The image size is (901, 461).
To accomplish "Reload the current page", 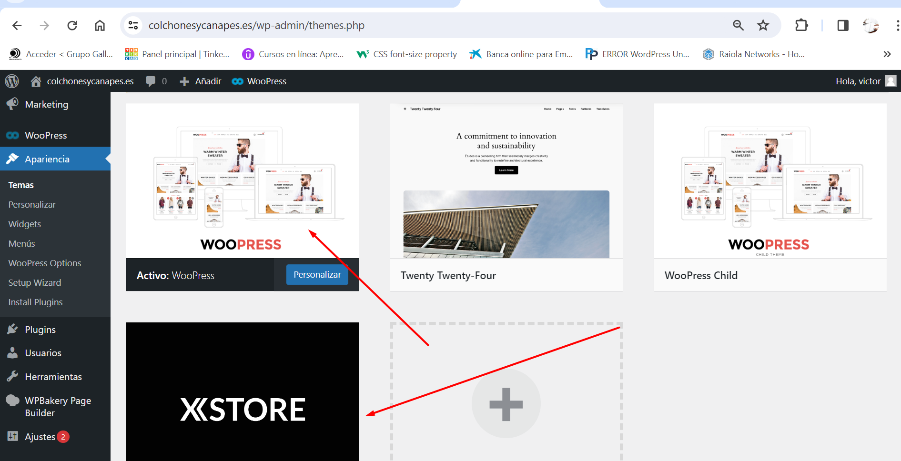I will pos(72,26).
